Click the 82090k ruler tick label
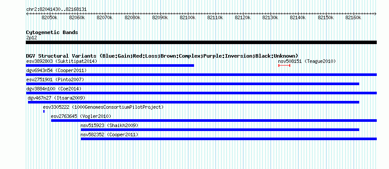Screen dimensions: 389x169 (160, 17)
